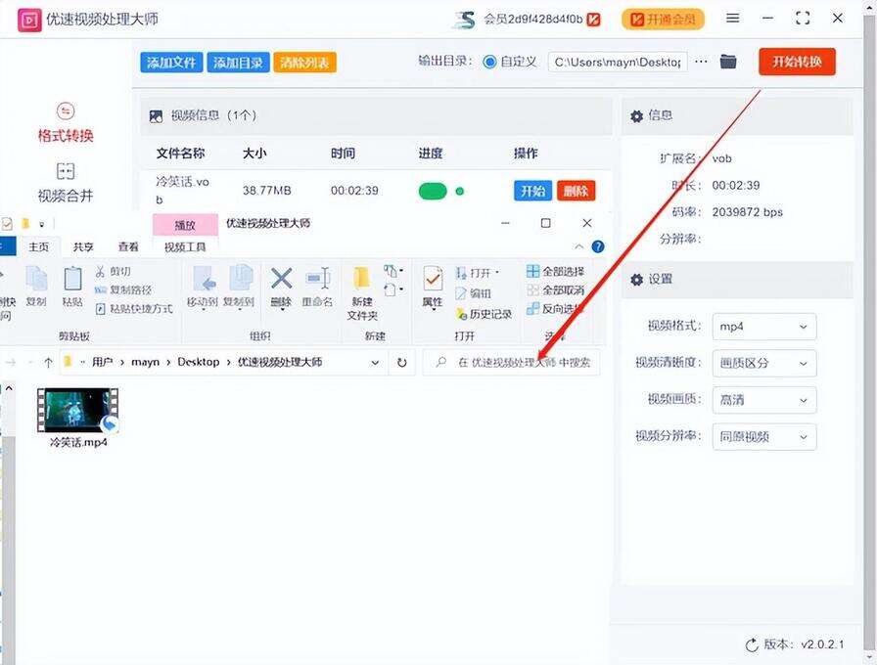Image resolution: width=877 pixels, height=665 pixels.
Task: Click the Explorer search box for 优速视频处理大师
Action: 511,363
